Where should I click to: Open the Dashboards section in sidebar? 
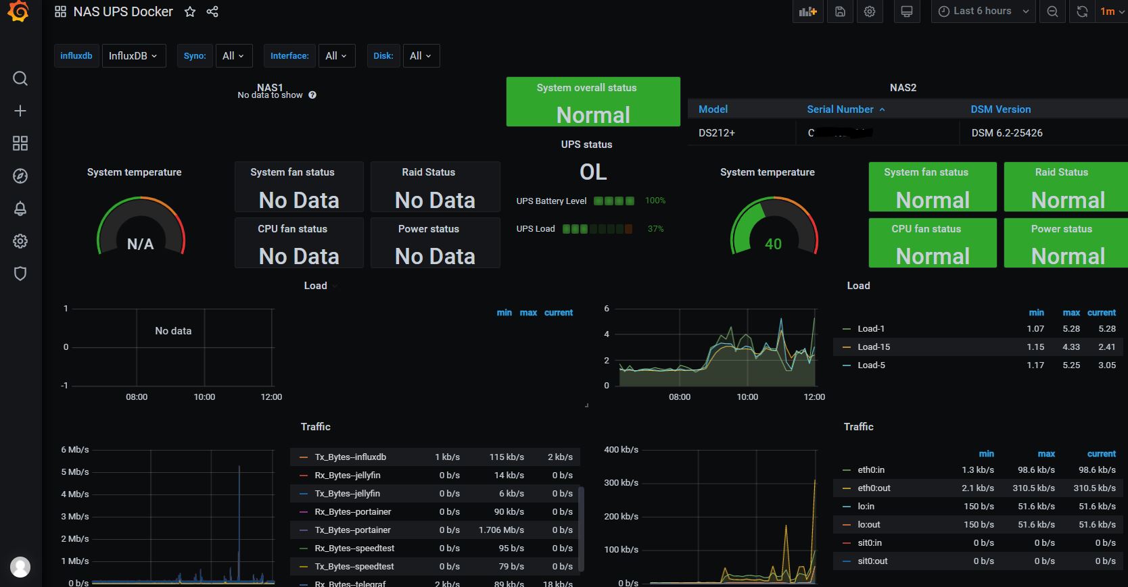(20, 143)
